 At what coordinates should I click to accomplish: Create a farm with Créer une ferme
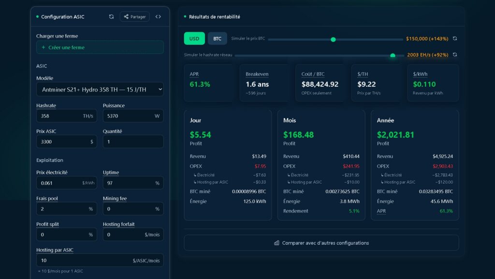[100, 48]
